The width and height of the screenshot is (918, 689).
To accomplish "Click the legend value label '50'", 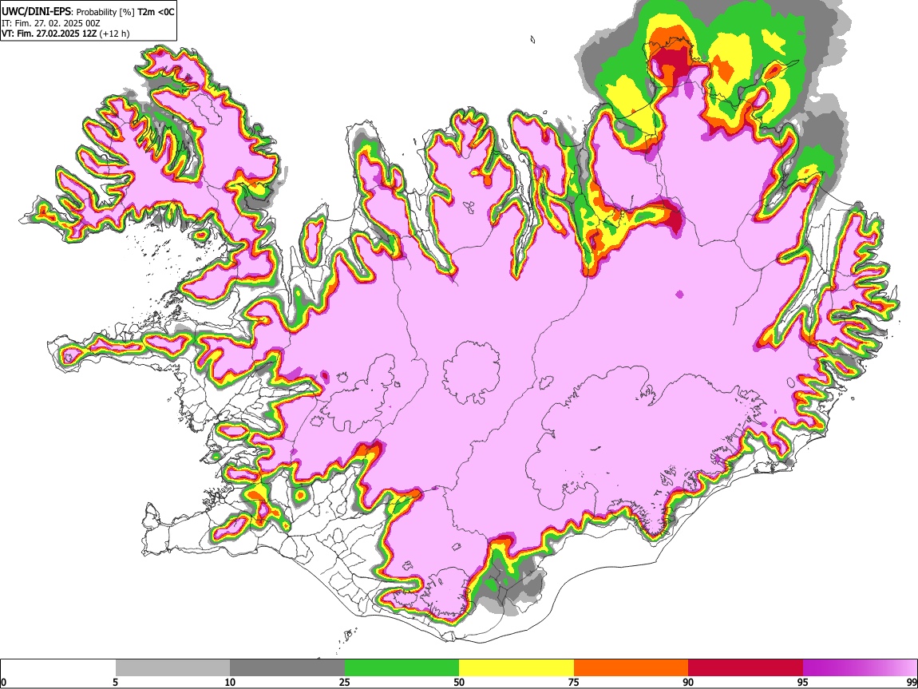I will pyautogui.click(x=459, y=682).
